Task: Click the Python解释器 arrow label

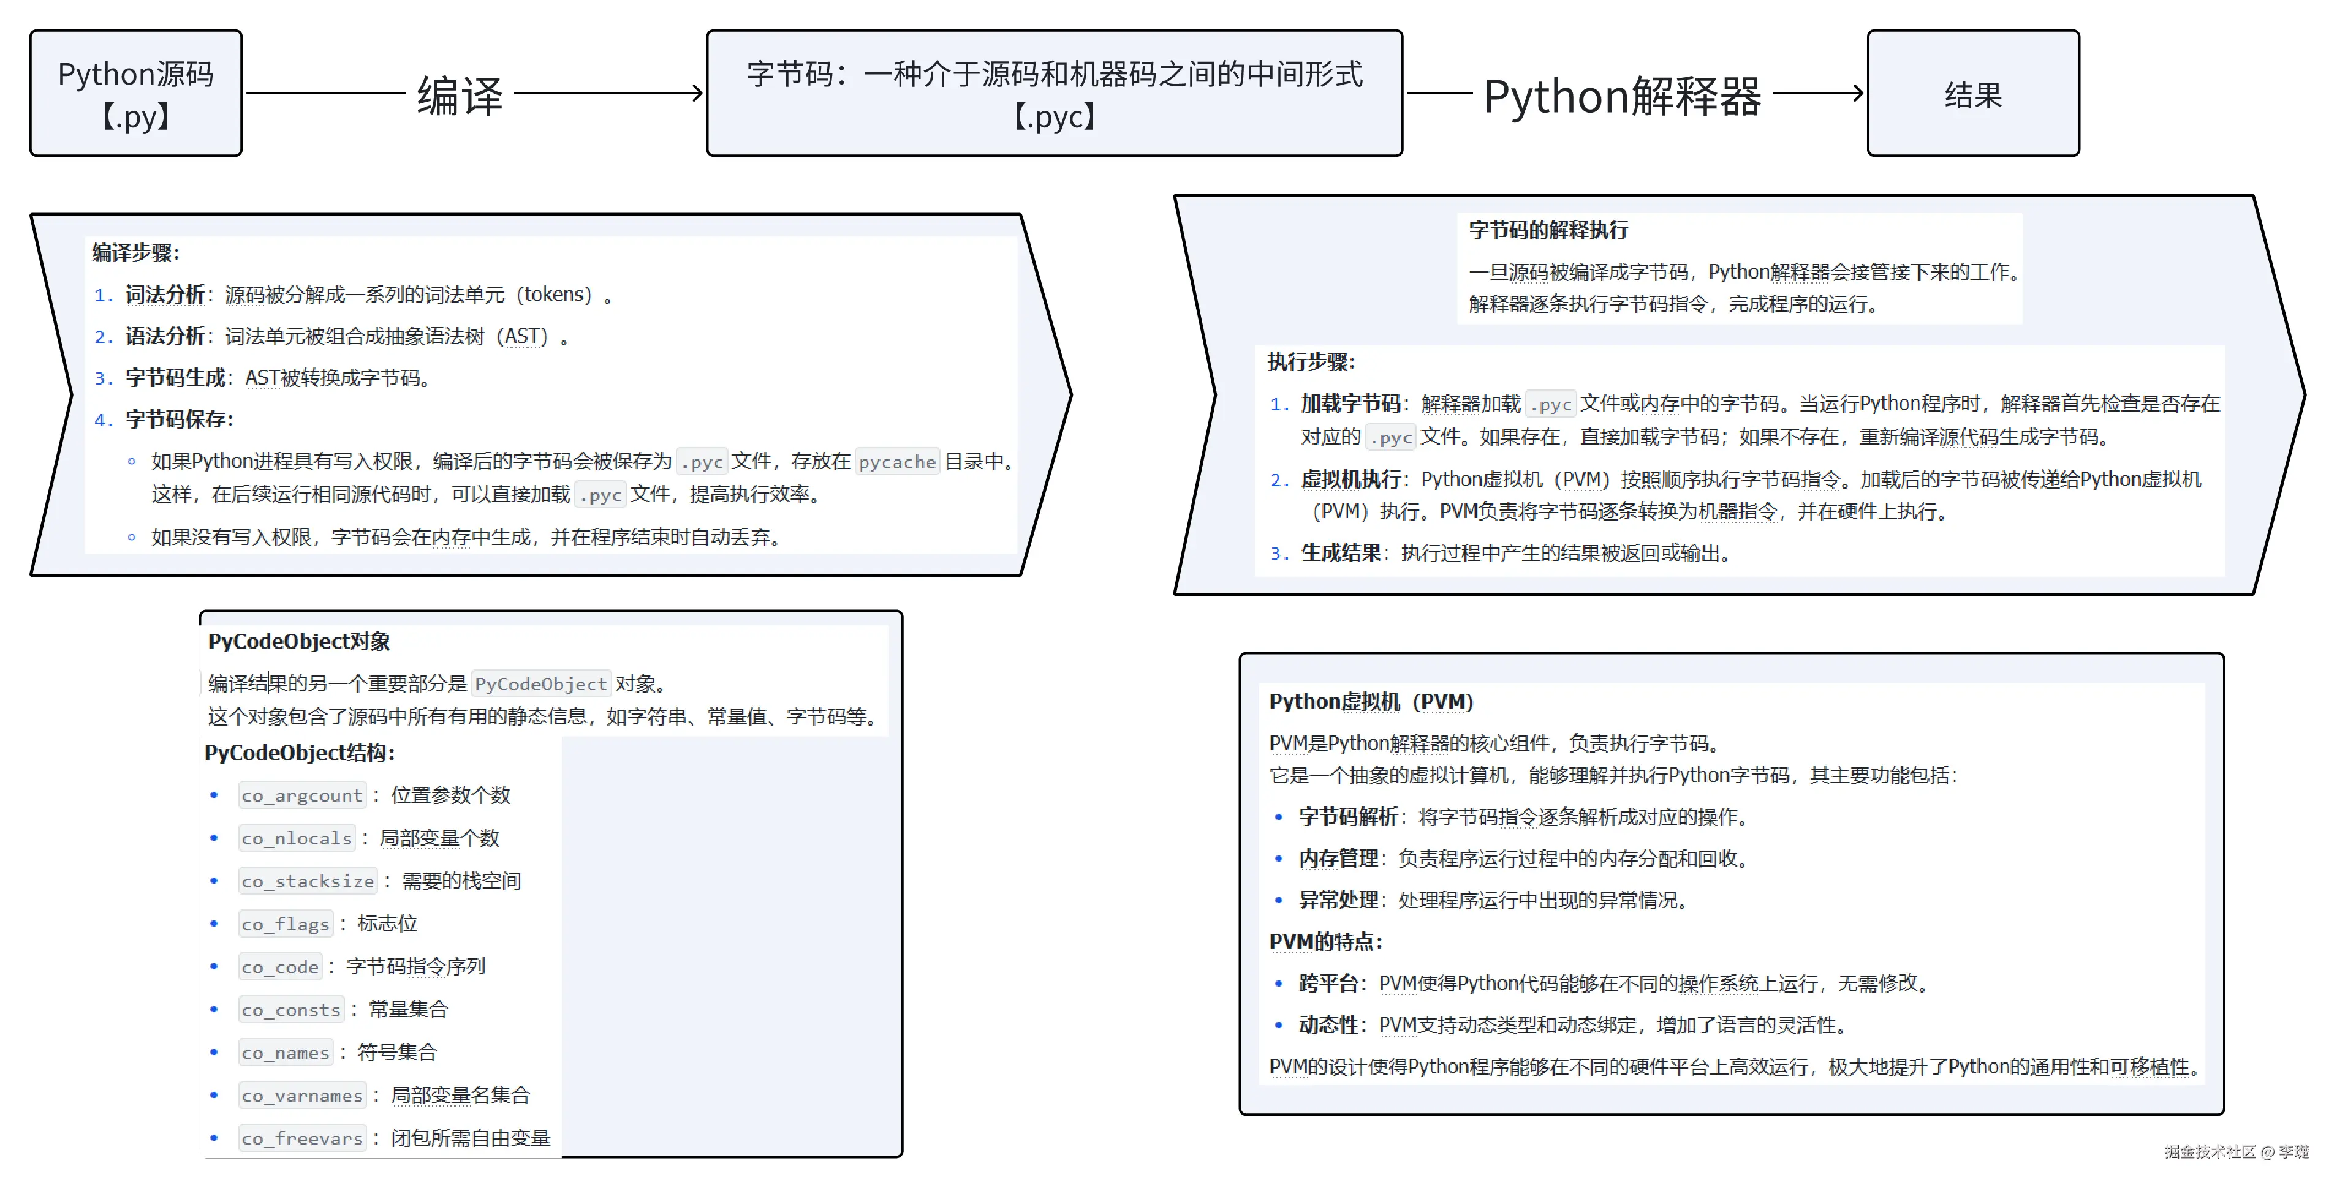Action: click(x=1622, y=96)
